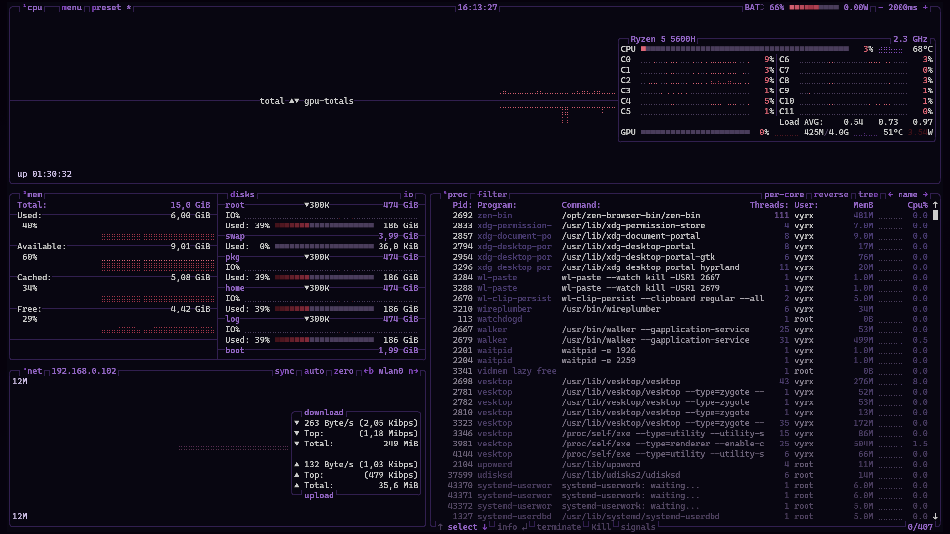950x534 pixels.
Task: Cycle the preset layout option
Action: [x=106, y=8]
